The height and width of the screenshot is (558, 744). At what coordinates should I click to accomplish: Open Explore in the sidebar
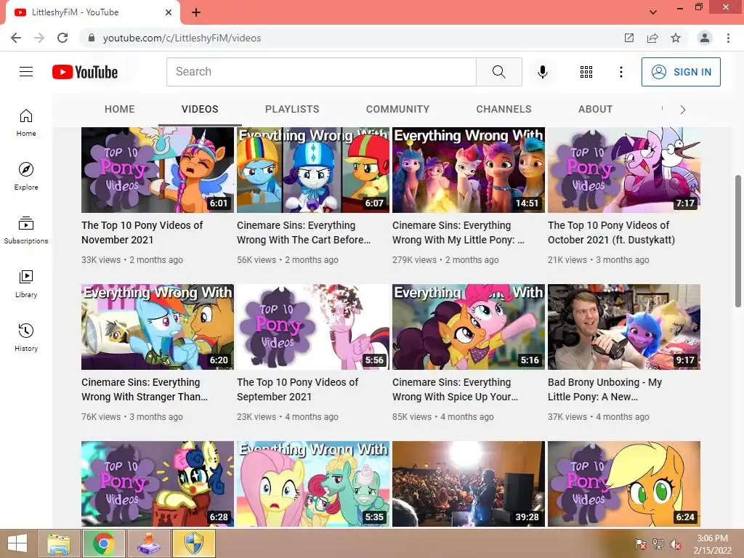[x=26, y=176]
